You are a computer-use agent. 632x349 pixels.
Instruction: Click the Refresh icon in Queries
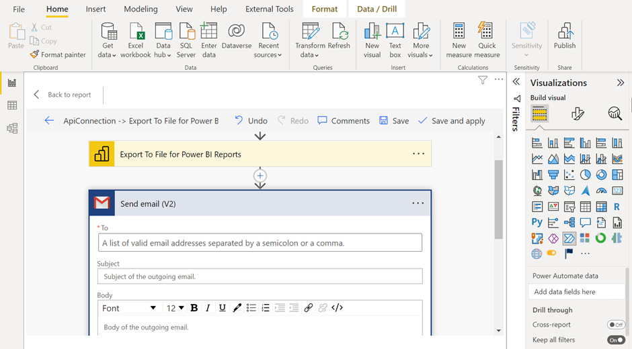coord(339,36)
